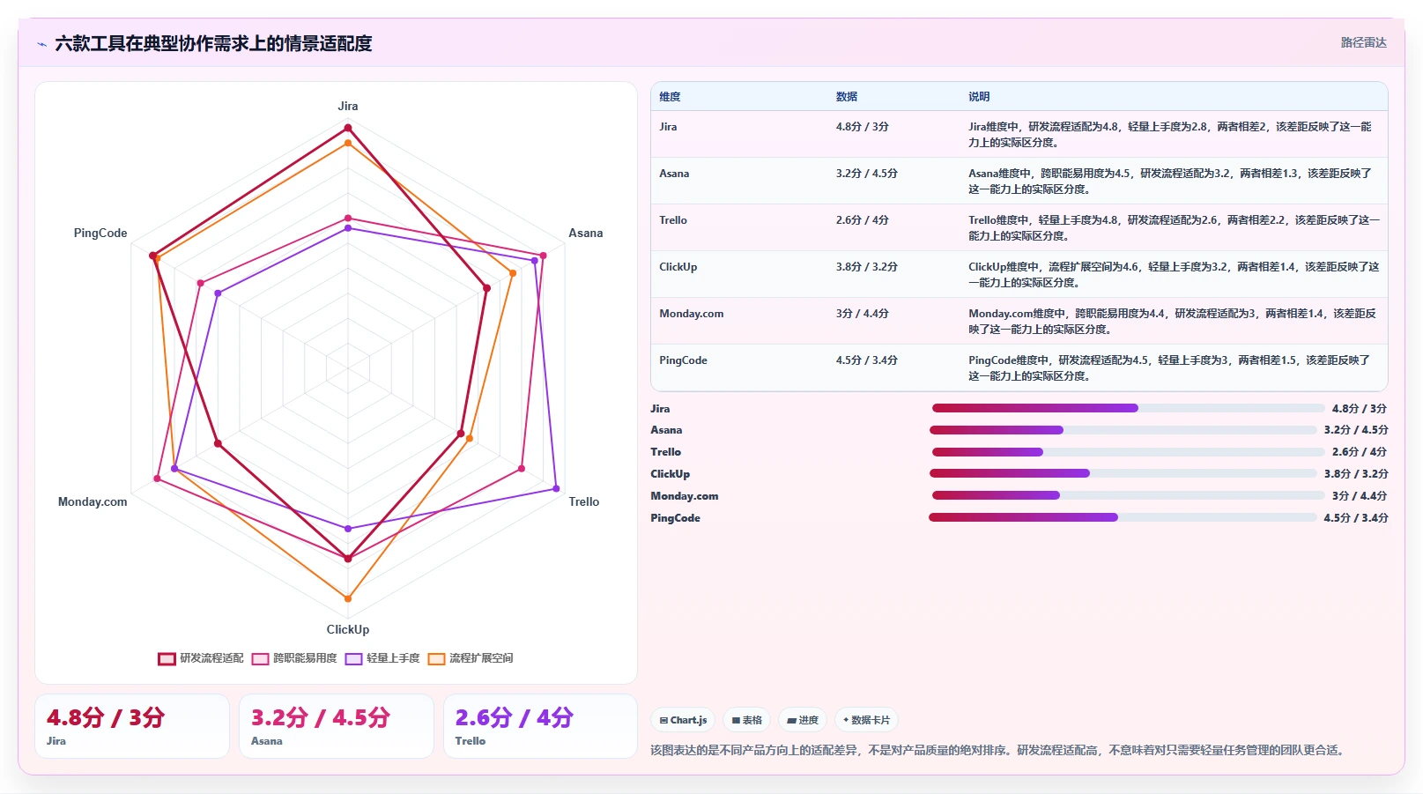Select the Trello progress bar
This screenshot has height=794, width=1423.
(1128, 452)
